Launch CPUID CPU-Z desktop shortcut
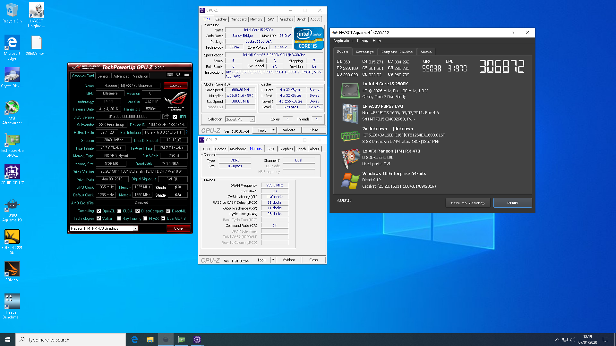This screenshot has width=616, height=346. tap(12, 175)
